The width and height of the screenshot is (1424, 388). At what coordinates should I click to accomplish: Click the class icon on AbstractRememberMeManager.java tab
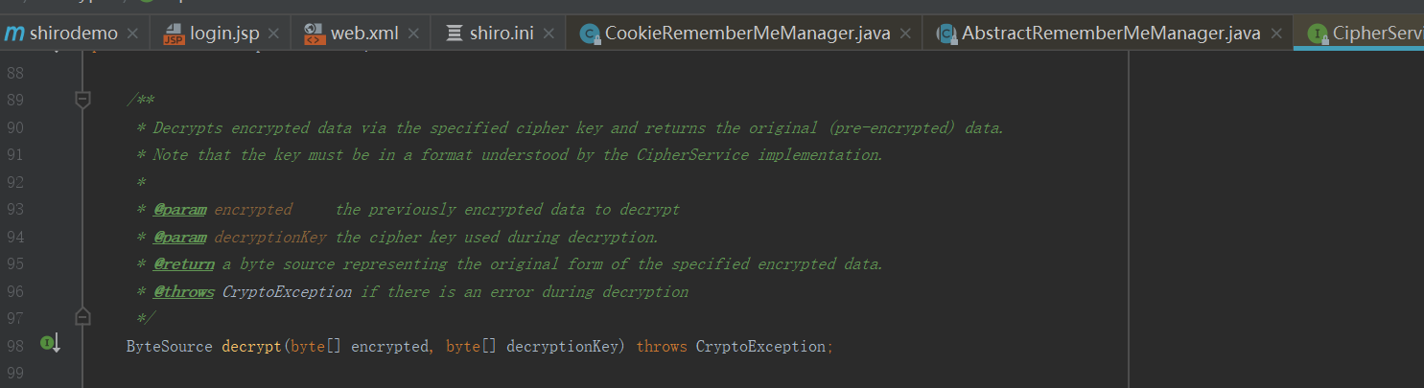coord(946,34)
